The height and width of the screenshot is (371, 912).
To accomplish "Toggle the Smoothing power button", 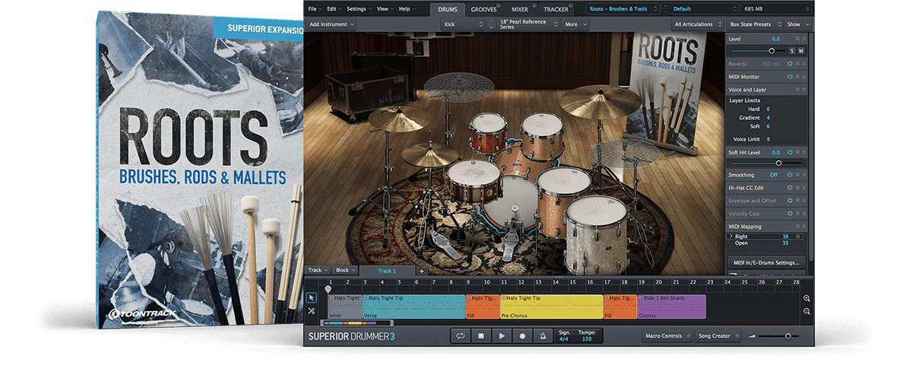I will pos(790,175).
